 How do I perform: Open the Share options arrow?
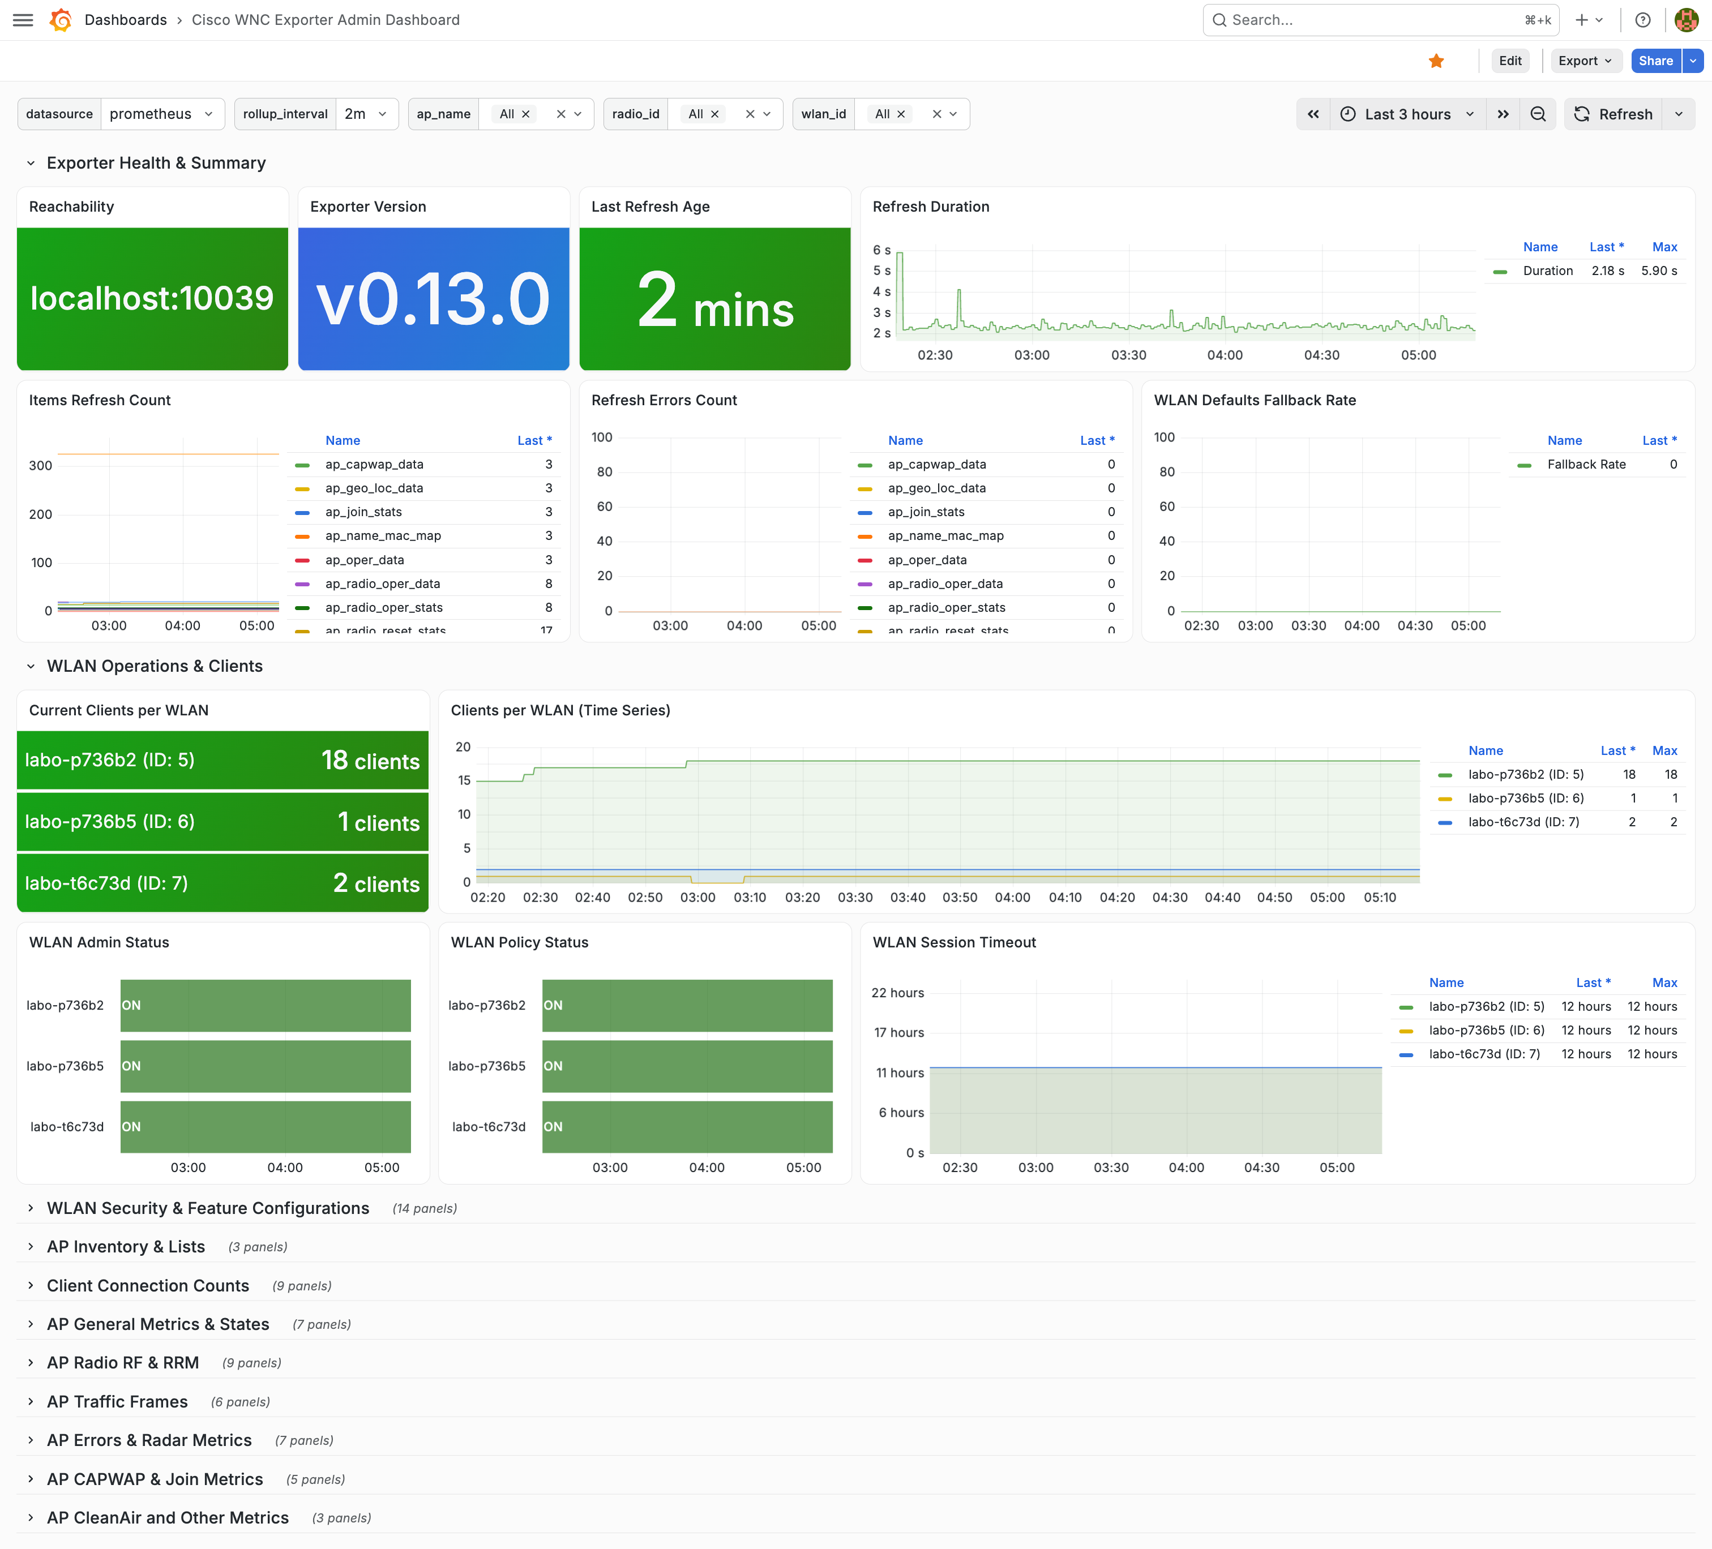point(1693,60)
